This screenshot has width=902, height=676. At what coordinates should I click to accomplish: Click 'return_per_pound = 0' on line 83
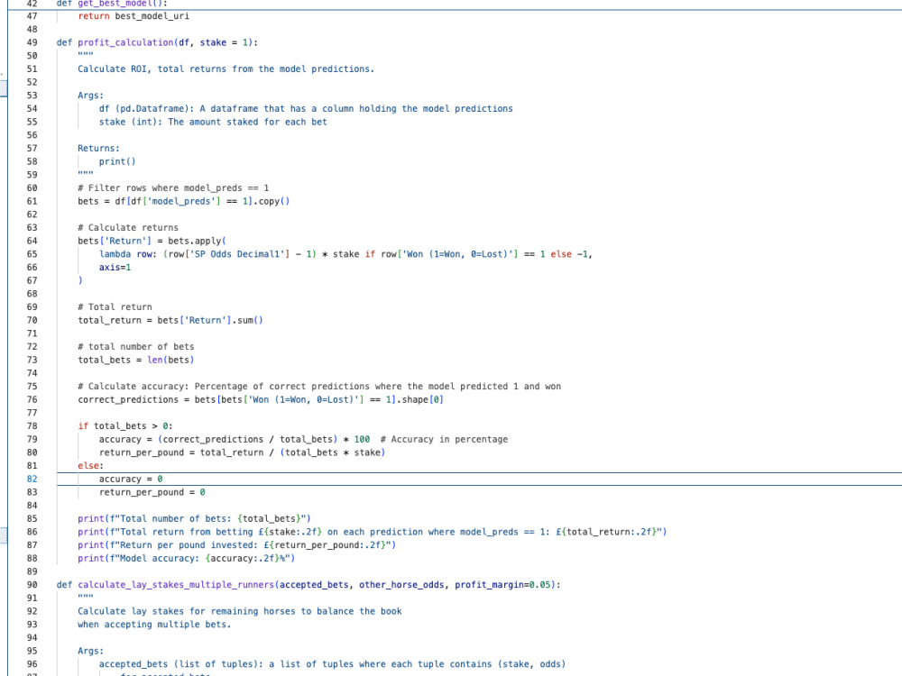click(x=152, y=492)
